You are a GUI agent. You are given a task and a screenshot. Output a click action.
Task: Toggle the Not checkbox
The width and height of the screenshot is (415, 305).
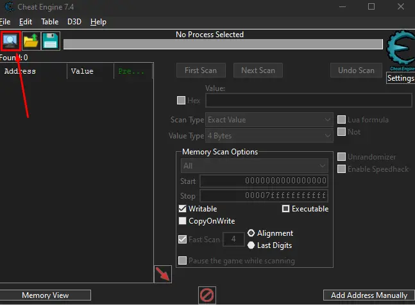[x=341, y=131]
